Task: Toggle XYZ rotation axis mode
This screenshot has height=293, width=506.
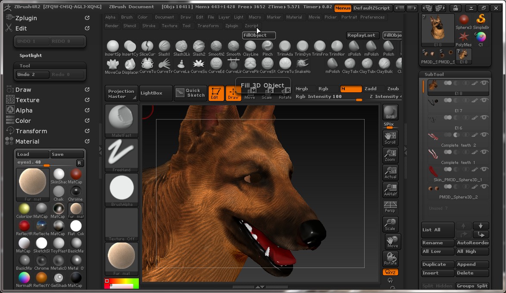Action: 390,272
